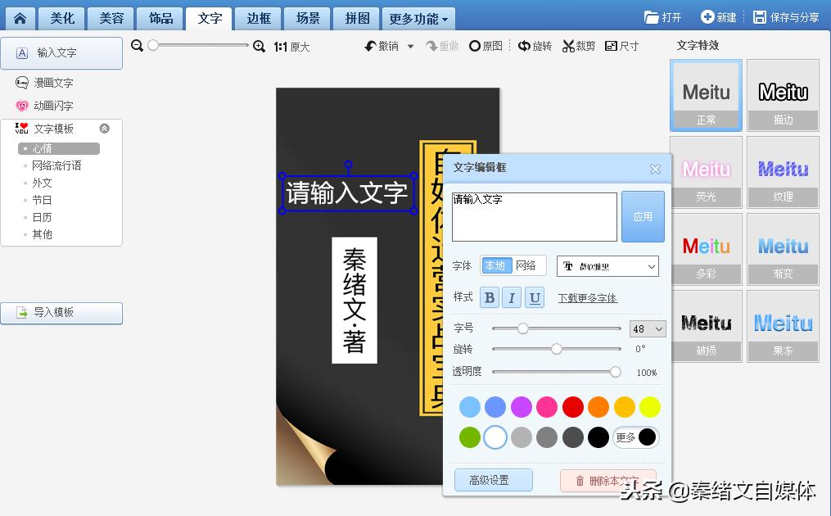831x516 pixels.
Task: Toggle bold style in text editor
Action: [489, 297]
